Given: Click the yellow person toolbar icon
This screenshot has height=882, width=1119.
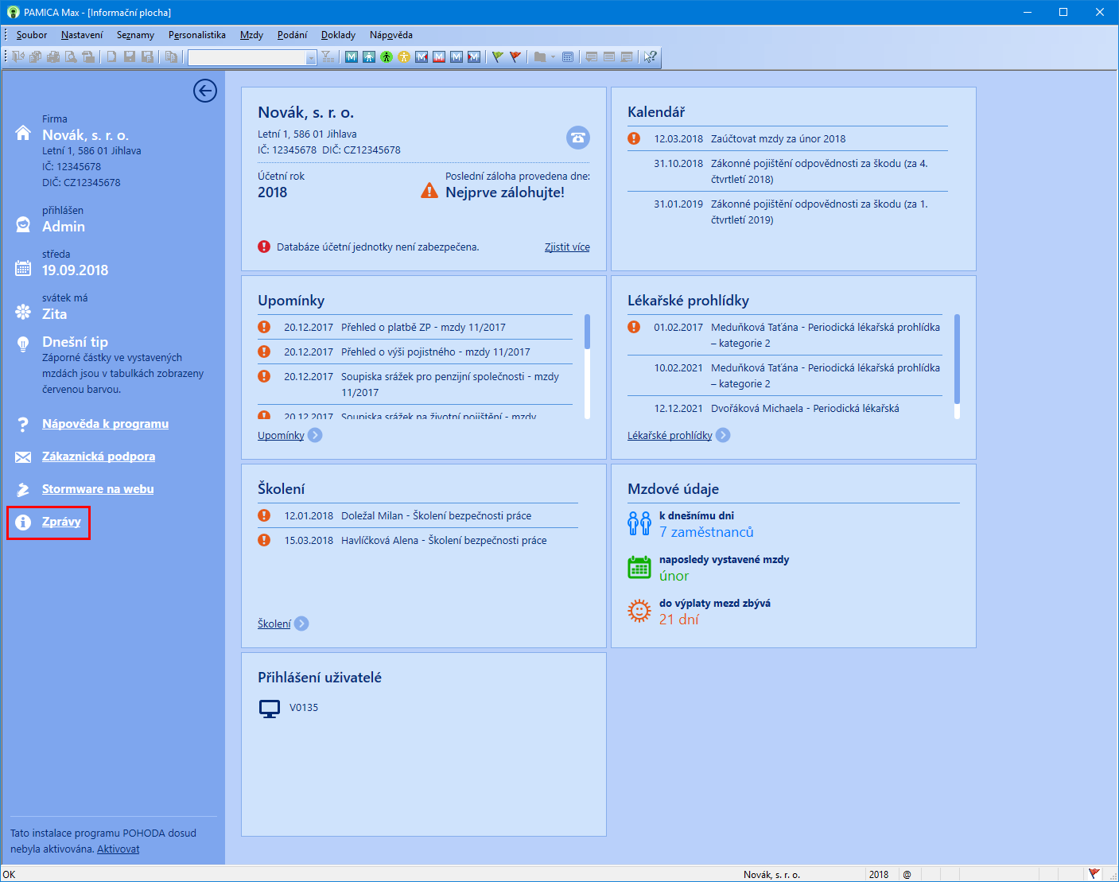Looking at the screenshot, I should click(x=404, y=56).
